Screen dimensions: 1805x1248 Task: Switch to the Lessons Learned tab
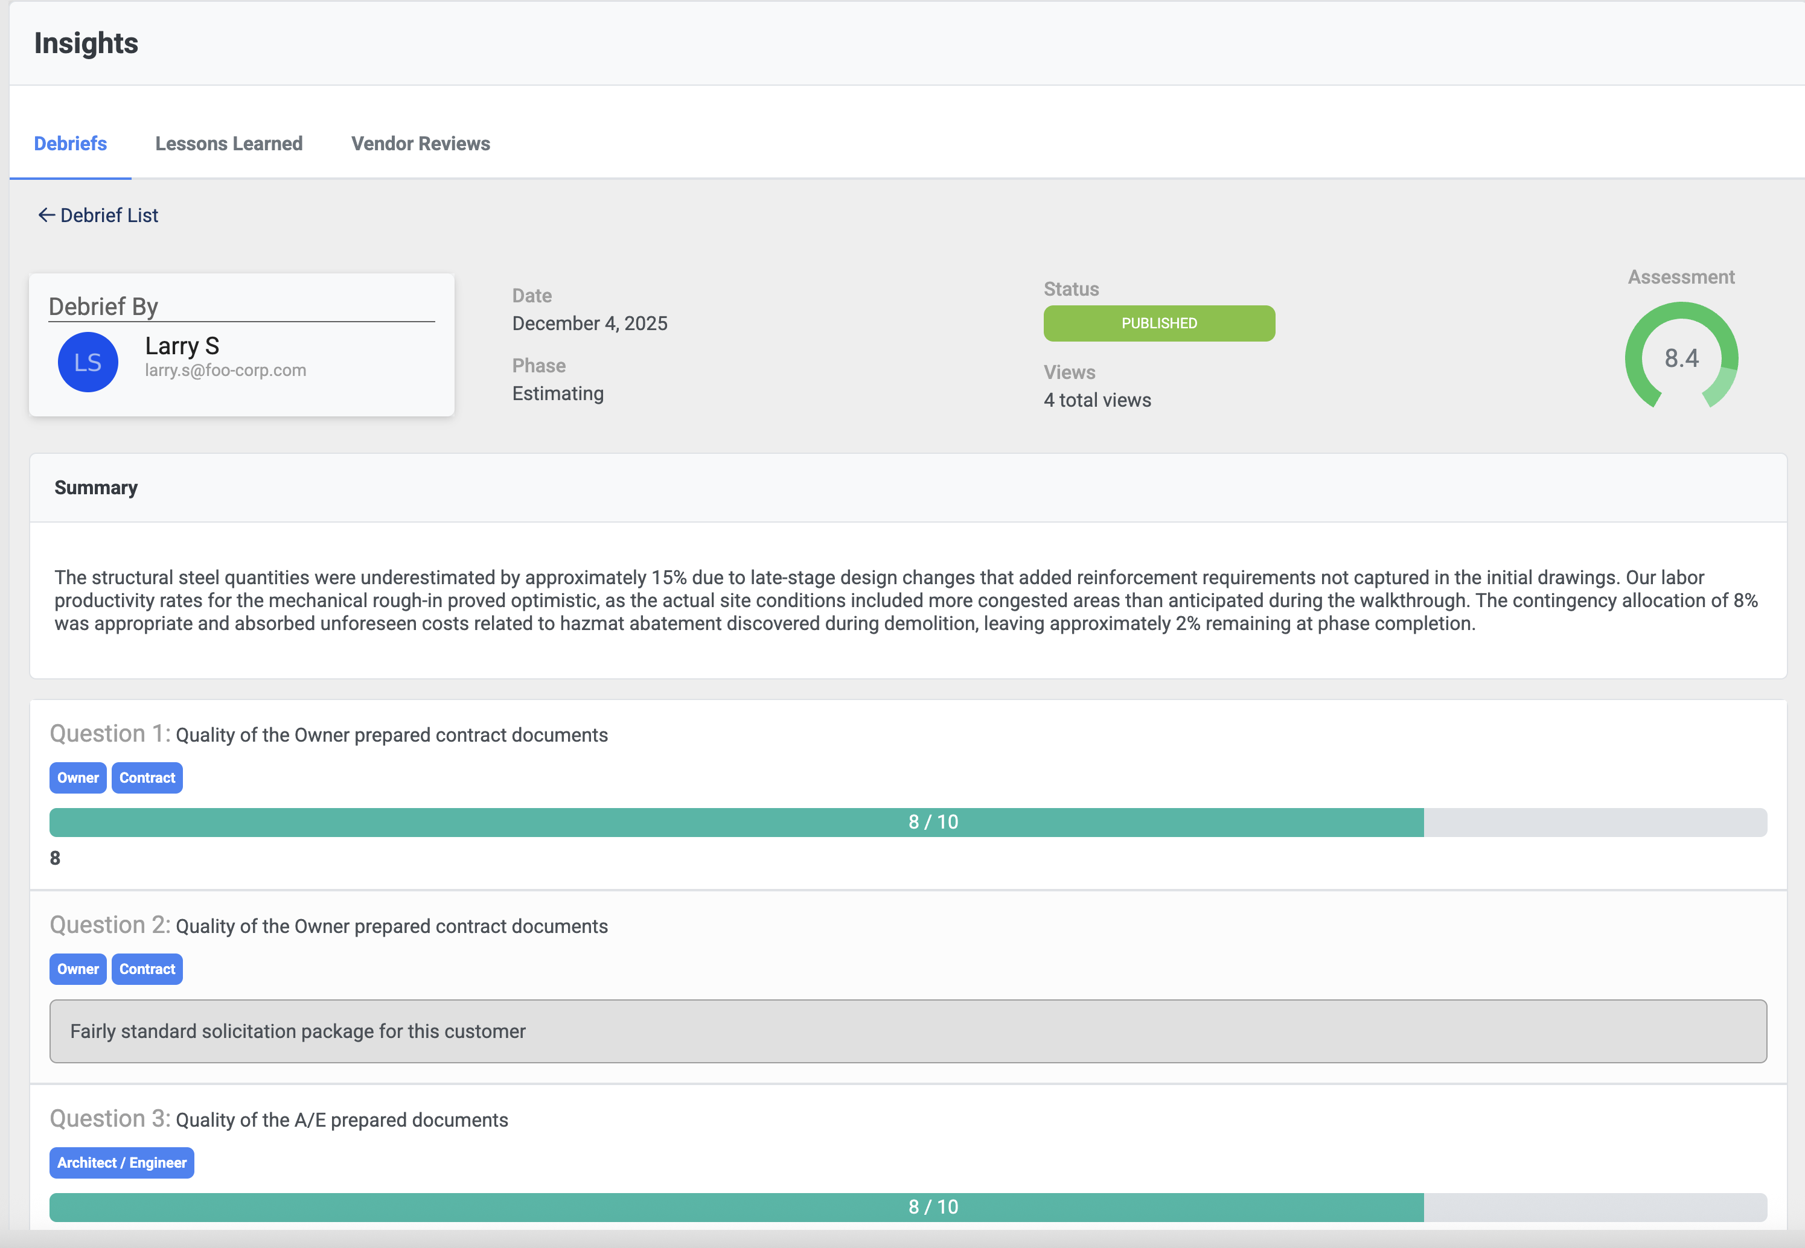click(x=229, y=143)
